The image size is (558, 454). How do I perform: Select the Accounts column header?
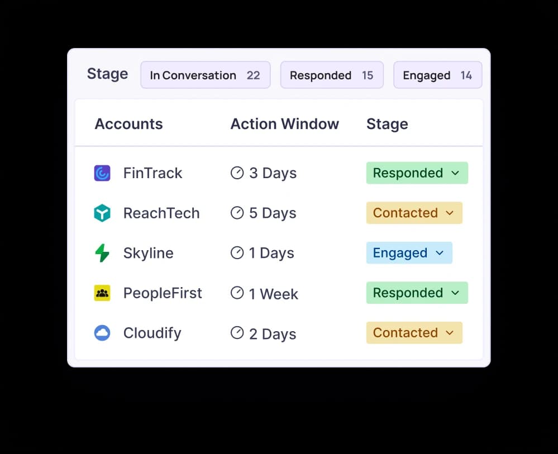point(128,124)
